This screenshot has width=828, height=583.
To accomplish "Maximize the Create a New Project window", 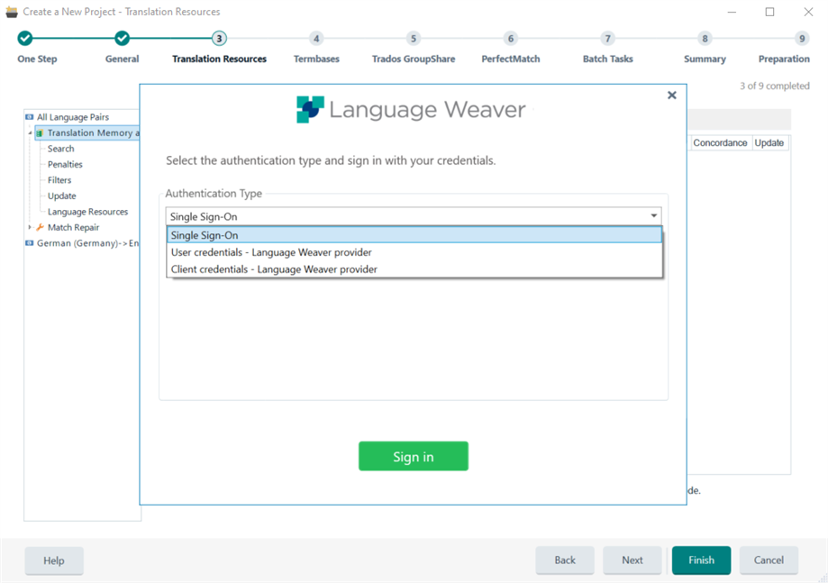I will point(770,12).
